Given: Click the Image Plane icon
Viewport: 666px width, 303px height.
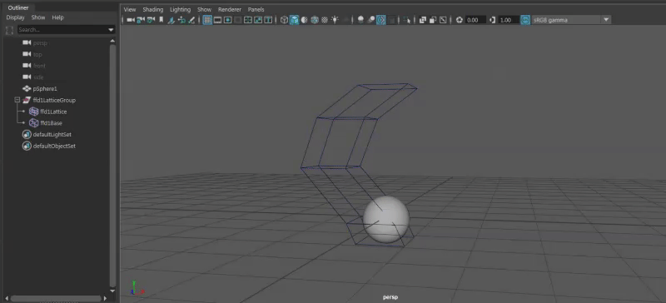Looking at the screenshot, I should coord(171,20).
